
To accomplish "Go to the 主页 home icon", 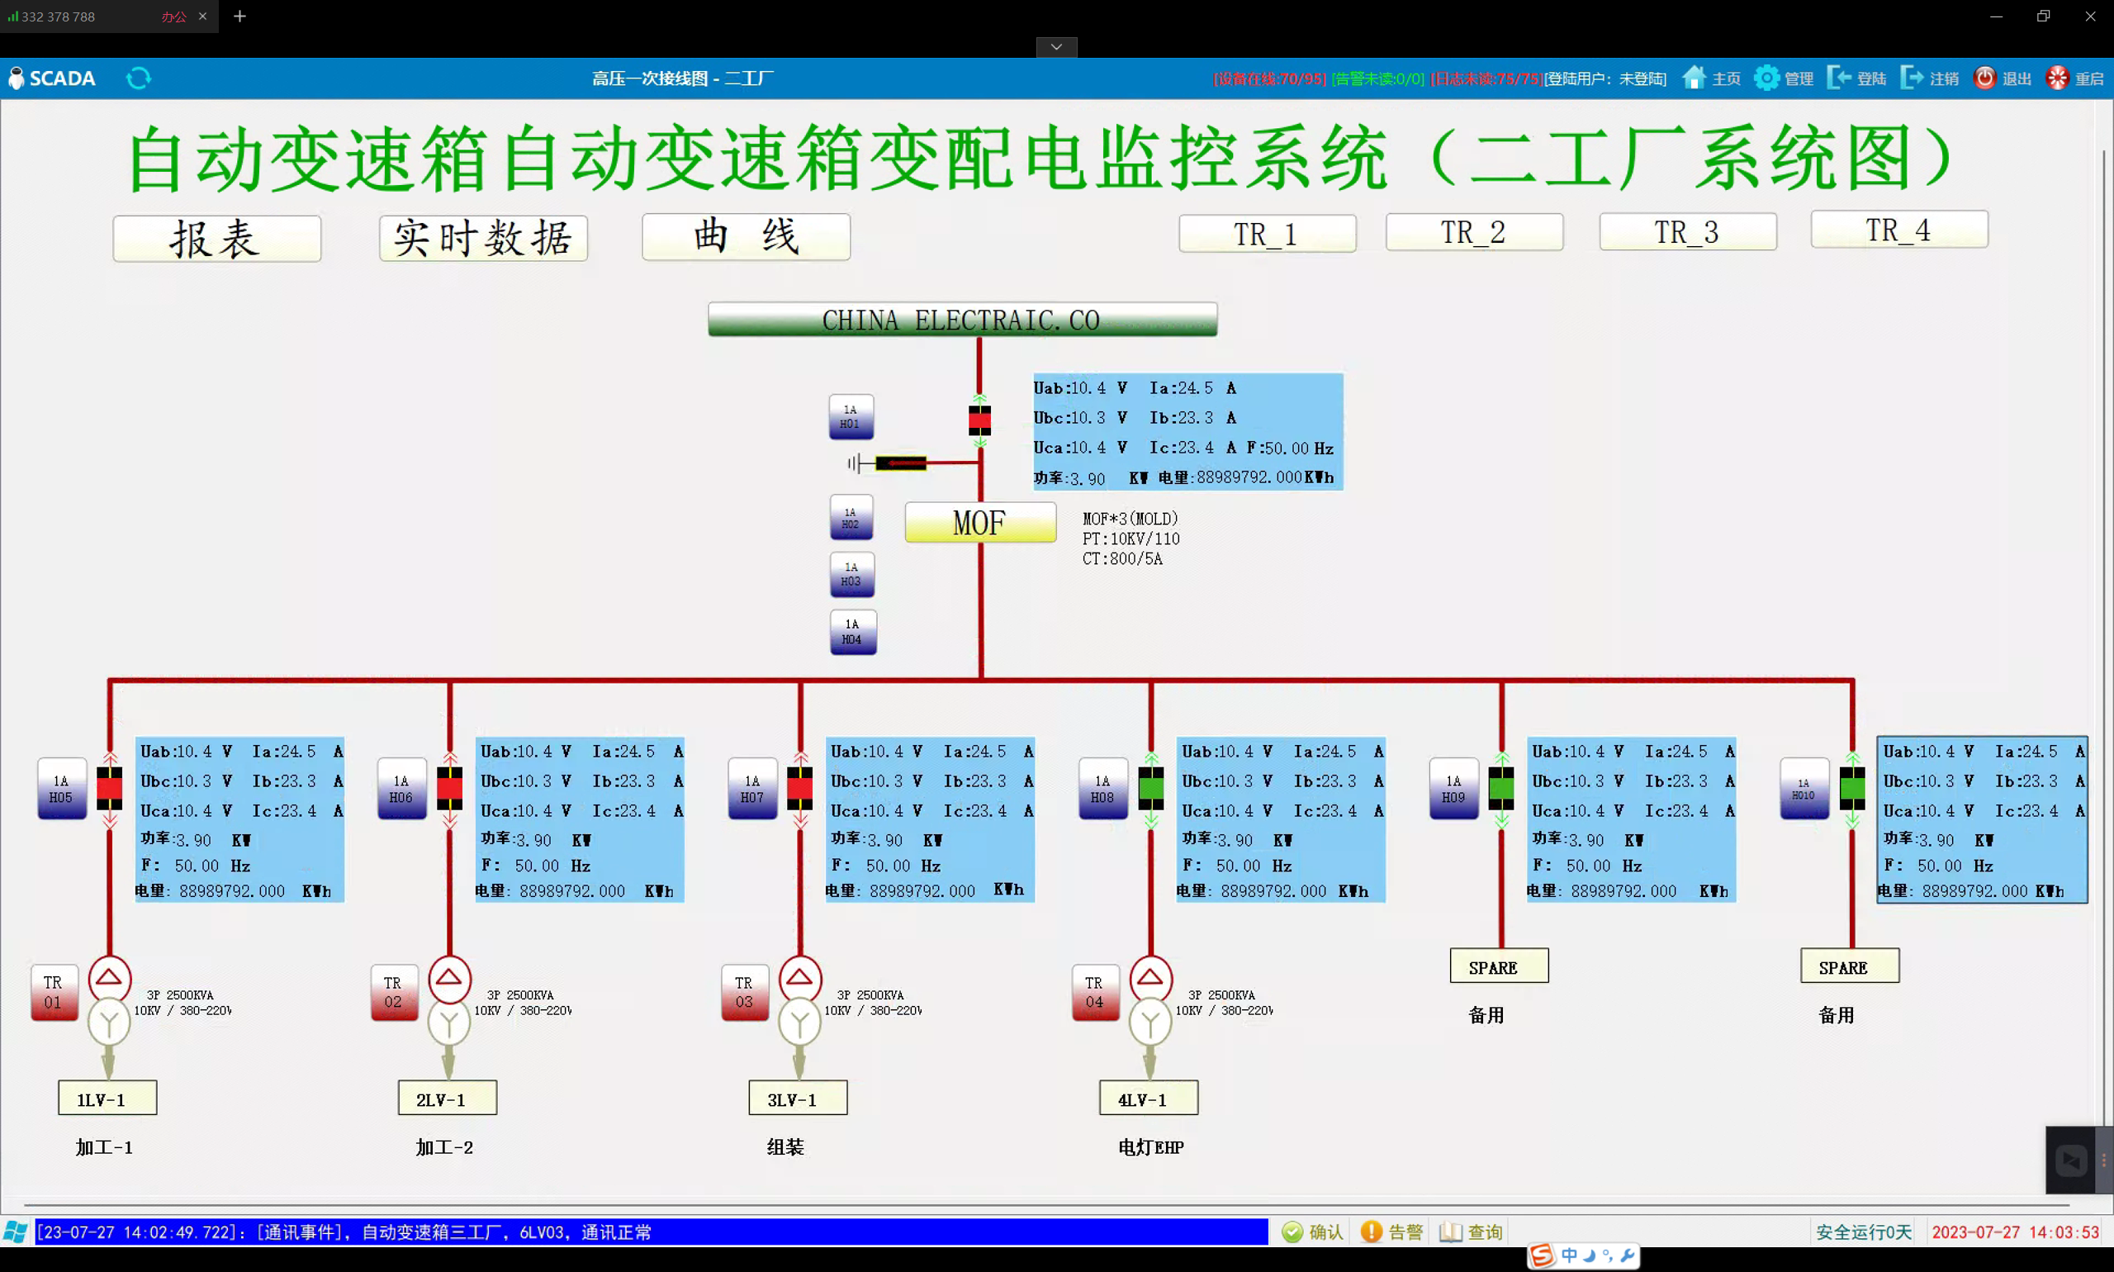I will click(1693, 78).
